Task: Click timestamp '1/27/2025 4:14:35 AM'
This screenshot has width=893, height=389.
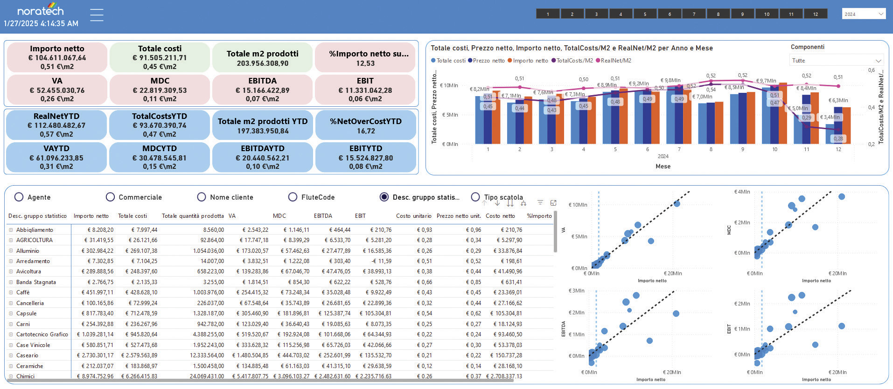Action: click(41, 23)
